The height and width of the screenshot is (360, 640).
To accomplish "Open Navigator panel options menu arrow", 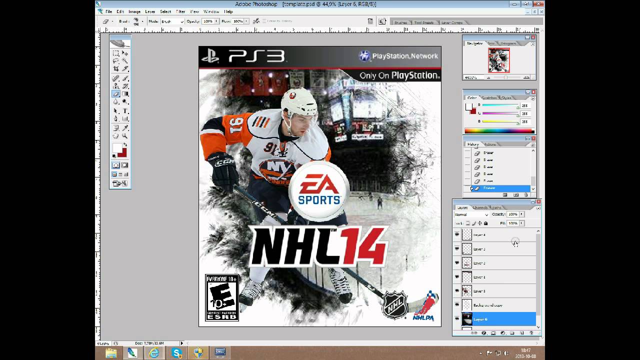I will pos(532,43).
